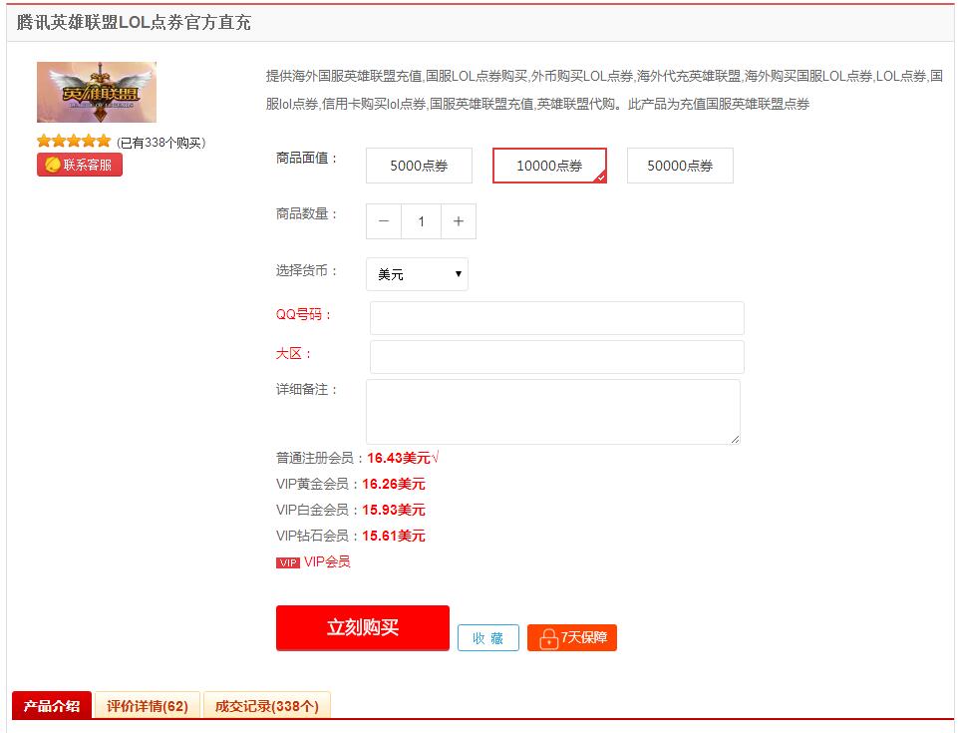Contact customer service via 联系客服 button
The image size is (958, 733).
(80, 165)
